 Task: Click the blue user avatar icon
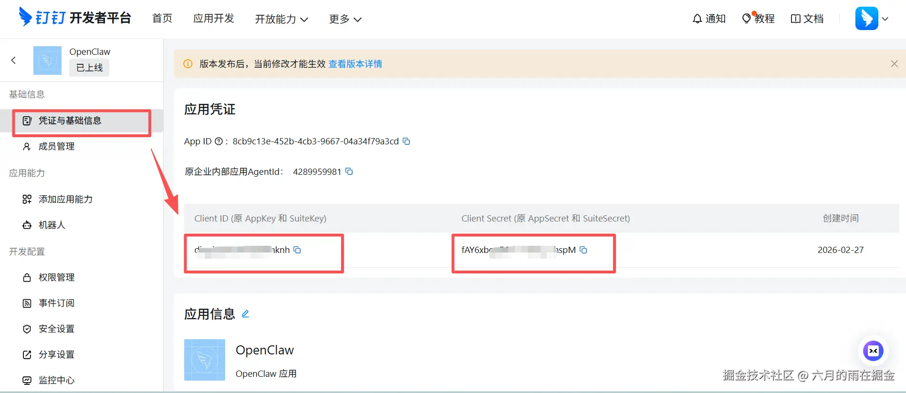click(866, 19)
